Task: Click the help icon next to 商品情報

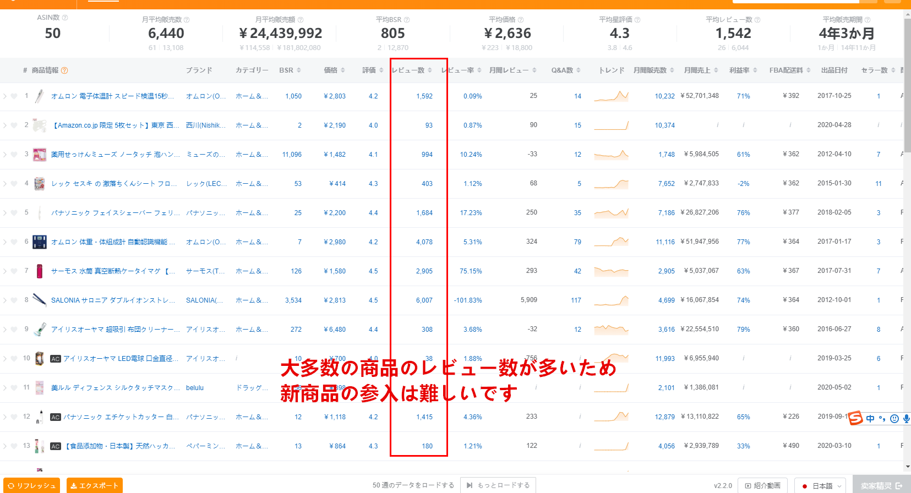Action: coord(64,70)
